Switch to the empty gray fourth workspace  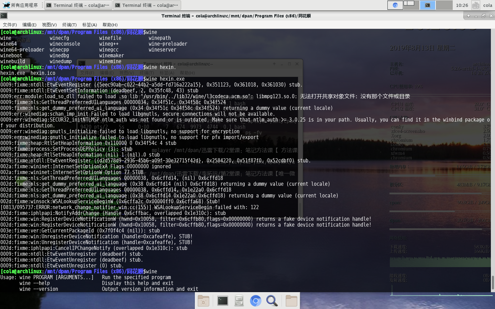click(x=444, y=5)
